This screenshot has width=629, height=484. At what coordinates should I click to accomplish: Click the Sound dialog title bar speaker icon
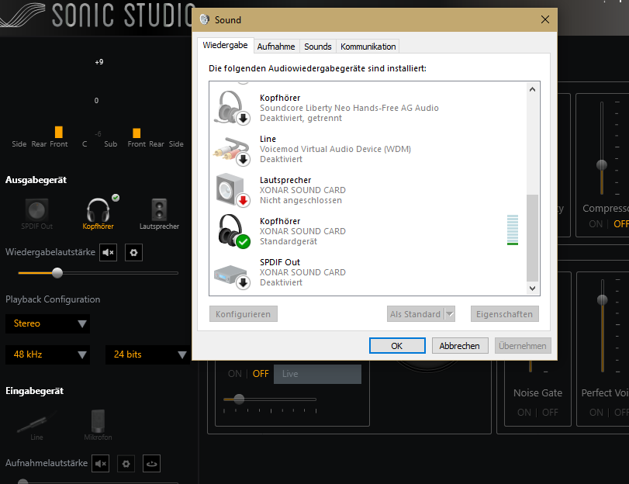tap(205, 19)
